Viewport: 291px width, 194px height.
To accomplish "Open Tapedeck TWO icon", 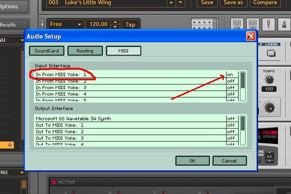I will (253, 24).
